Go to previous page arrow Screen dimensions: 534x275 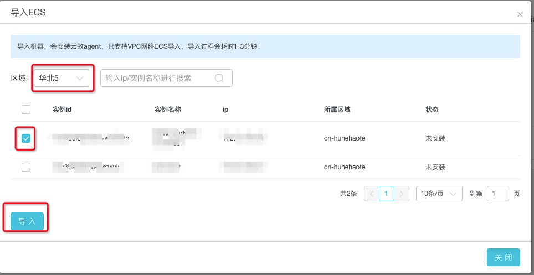pyautogui.click(x=372, y=194)
